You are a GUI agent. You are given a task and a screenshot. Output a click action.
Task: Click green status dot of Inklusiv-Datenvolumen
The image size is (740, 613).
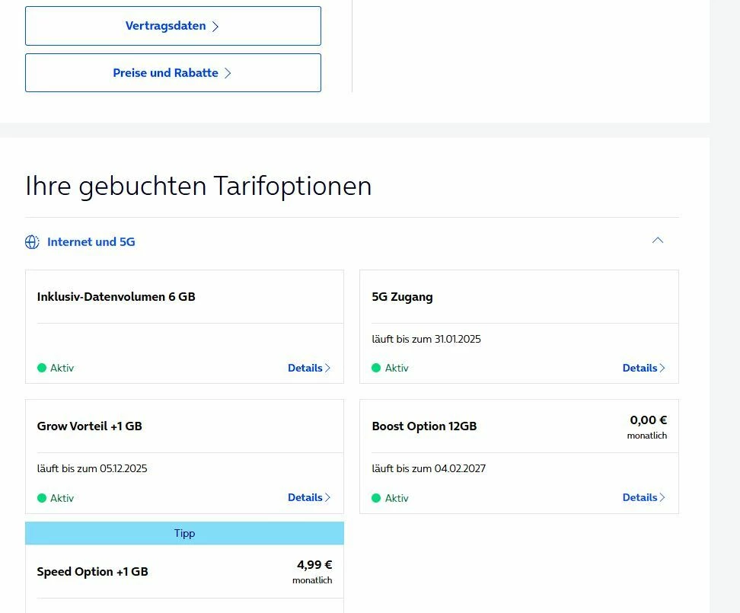[42, 368]
